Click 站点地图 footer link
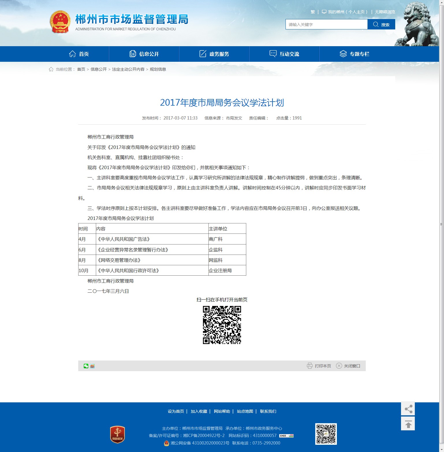This screenshot has width=444, height=452. (x=245, y=411)
